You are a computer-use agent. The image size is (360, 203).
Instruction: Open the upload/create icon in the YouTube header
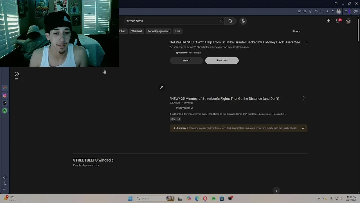[328, 21]
